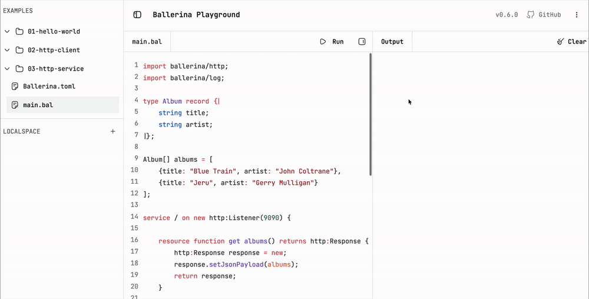Viewport: 589px width, 299px height.
Task: Collapse the 03-http-service chevron
Action: 6,69
